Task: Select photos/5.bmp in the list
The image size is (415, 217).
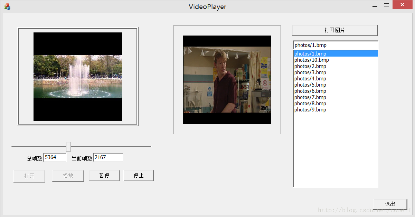Action: click(336, 85)
